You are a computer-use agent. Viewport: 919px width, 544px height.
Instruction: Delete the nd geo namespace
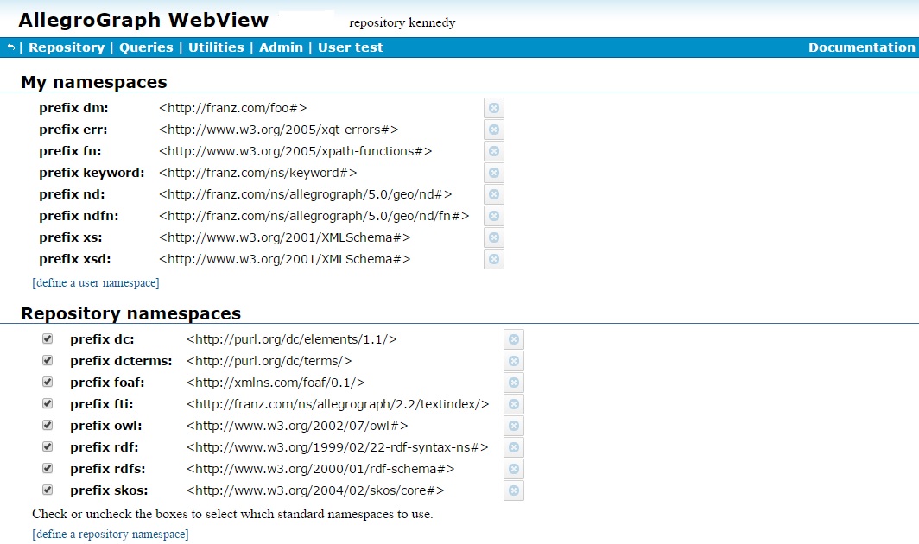(493, 194)
